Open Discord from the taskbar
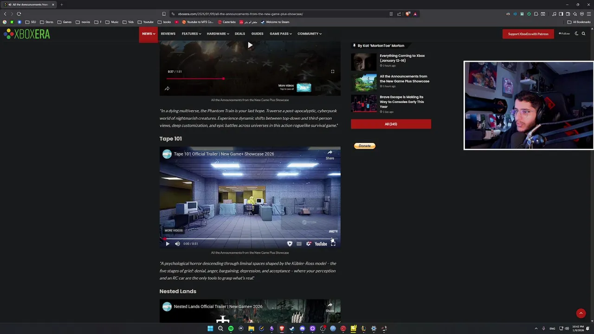The width and height of the screenshot is (594, 334). point(302,328)
